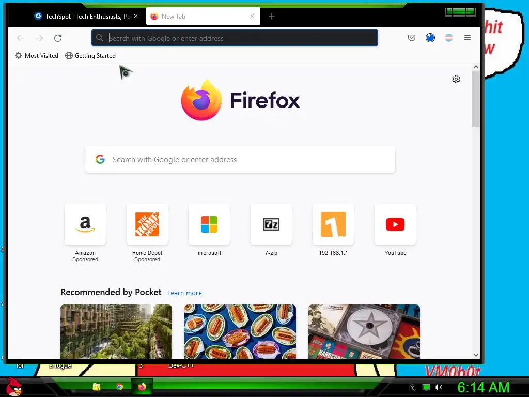Personalize new tab with gear icon

(456, 79)
